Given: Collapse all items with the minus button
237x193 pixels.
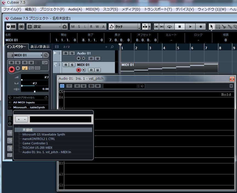Looking at the screenshot, I should click(x=25, y=119).
